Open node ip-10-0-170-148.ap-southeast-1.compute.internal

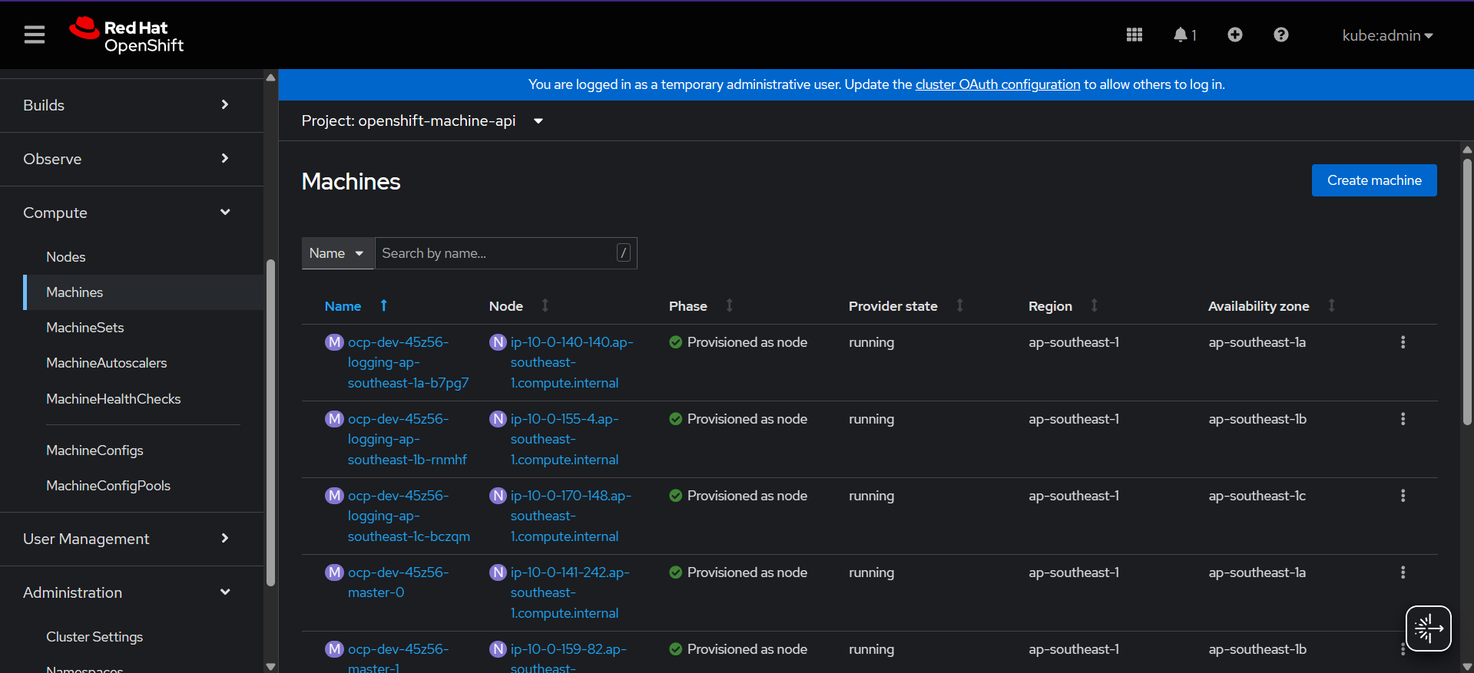click(x=571, y=516)
